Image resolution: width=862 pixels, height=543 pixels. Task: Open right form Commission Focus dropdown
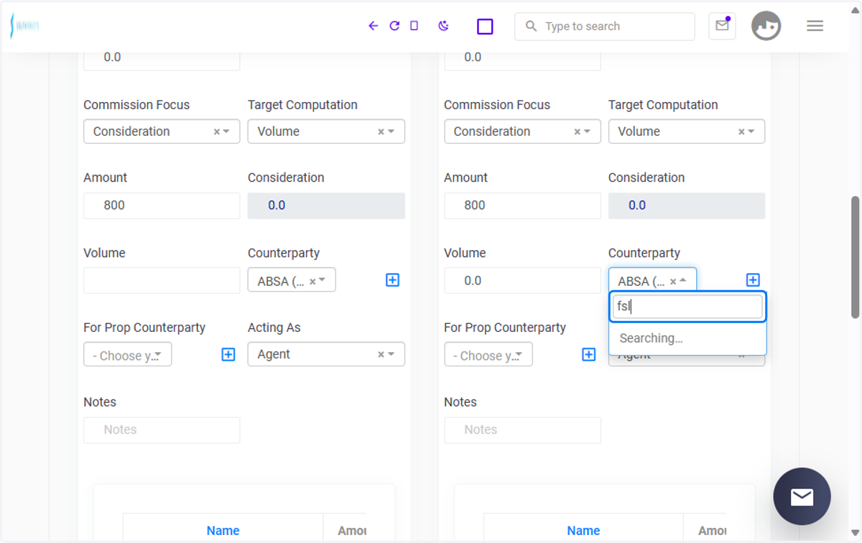[x=522, y=131]
